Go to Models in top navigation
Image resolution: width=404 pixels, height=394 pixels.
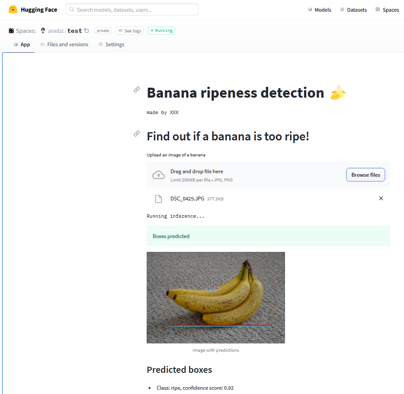(x=320, y=10)
